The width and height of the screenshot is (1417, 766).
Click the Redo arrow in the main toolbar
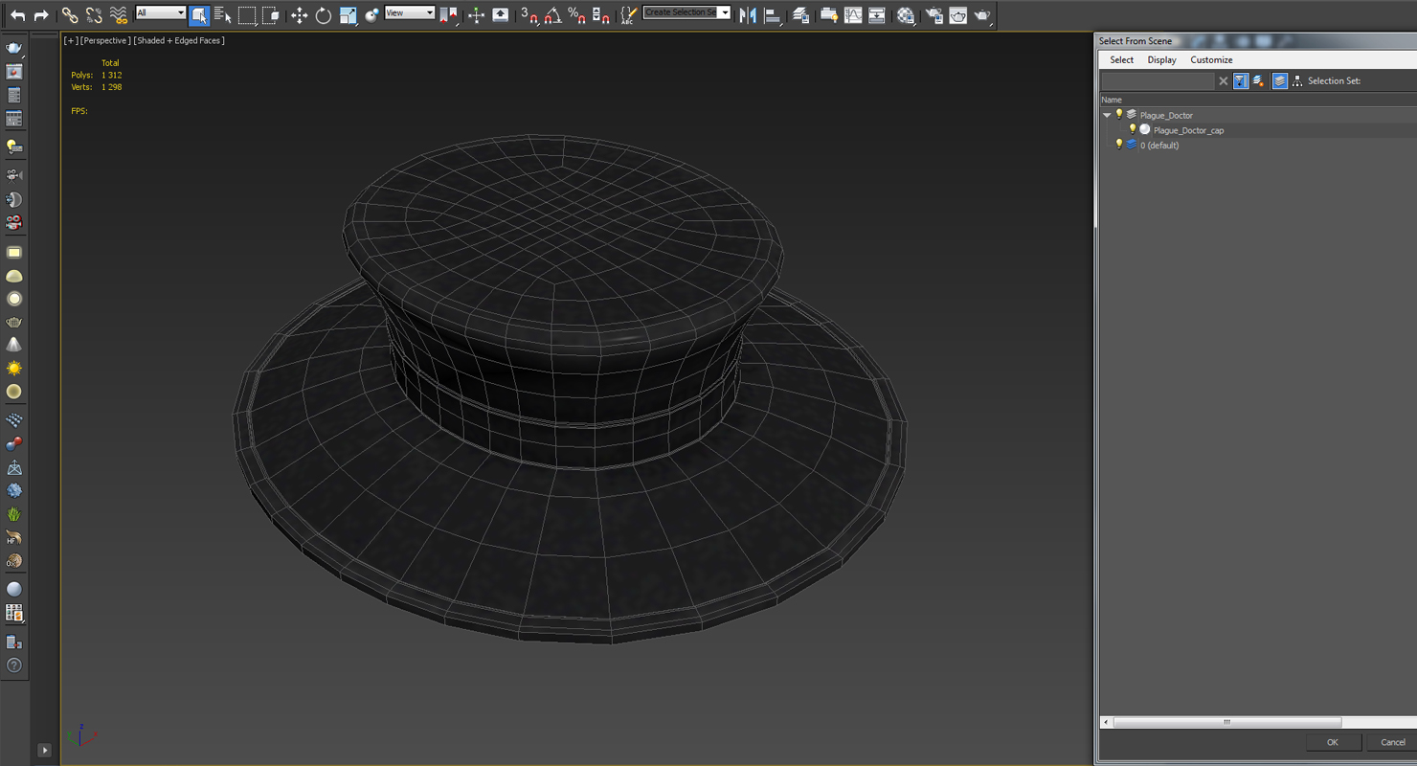coord(41,15)
